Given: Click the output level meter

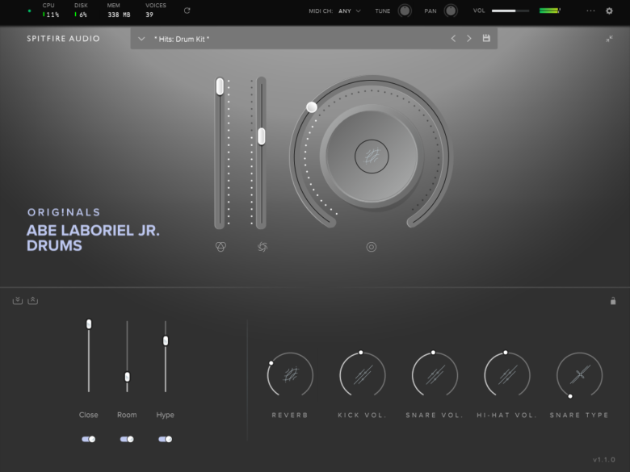Looking at the screenshot, I should click(x=550, y=10).
